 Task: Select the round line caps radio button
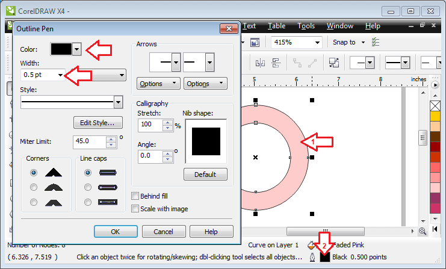click(x=88, y=187)
